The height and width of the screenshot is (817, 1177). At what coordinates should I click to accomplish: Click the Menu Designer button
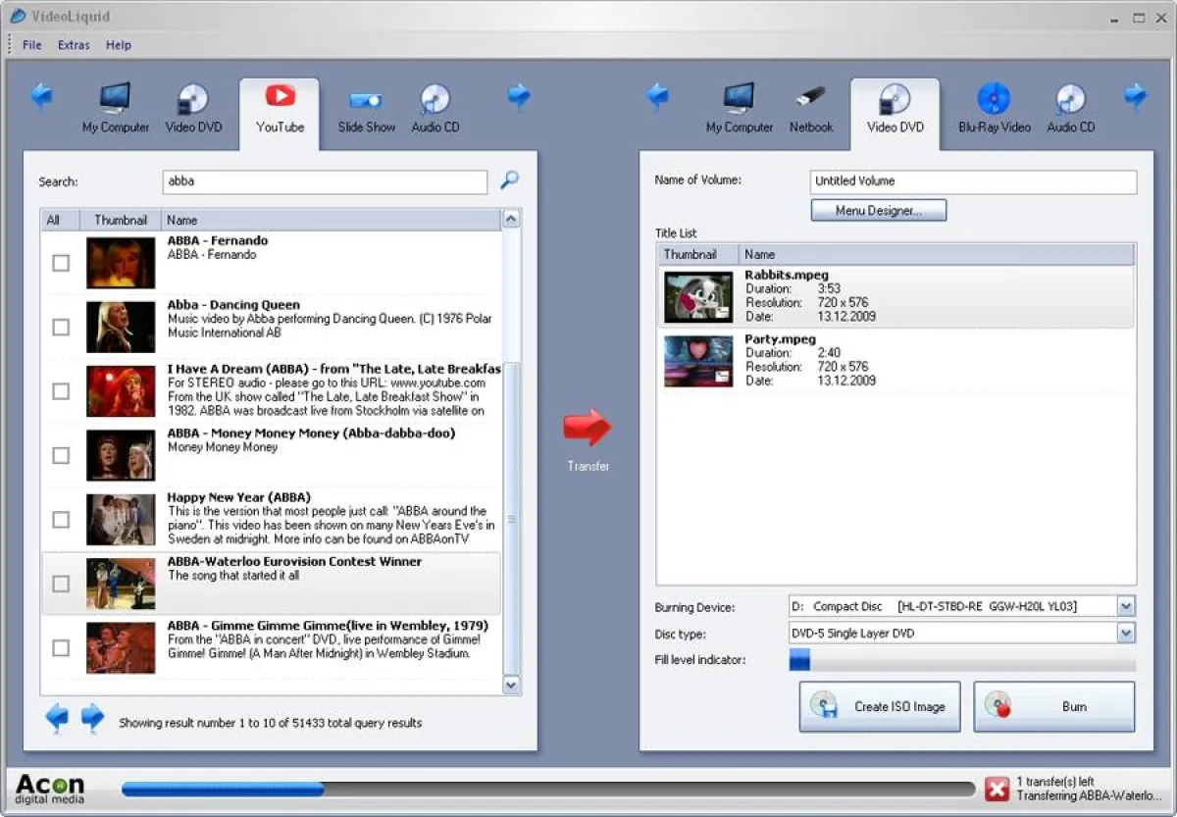coord(878,210)
